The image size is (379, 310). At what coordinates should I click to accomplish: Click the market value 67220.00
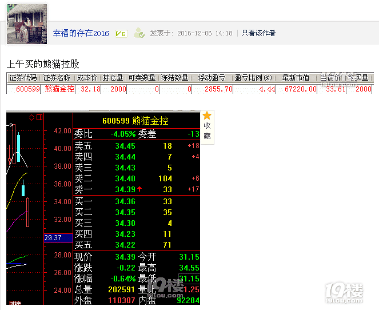tap(301, 89)
